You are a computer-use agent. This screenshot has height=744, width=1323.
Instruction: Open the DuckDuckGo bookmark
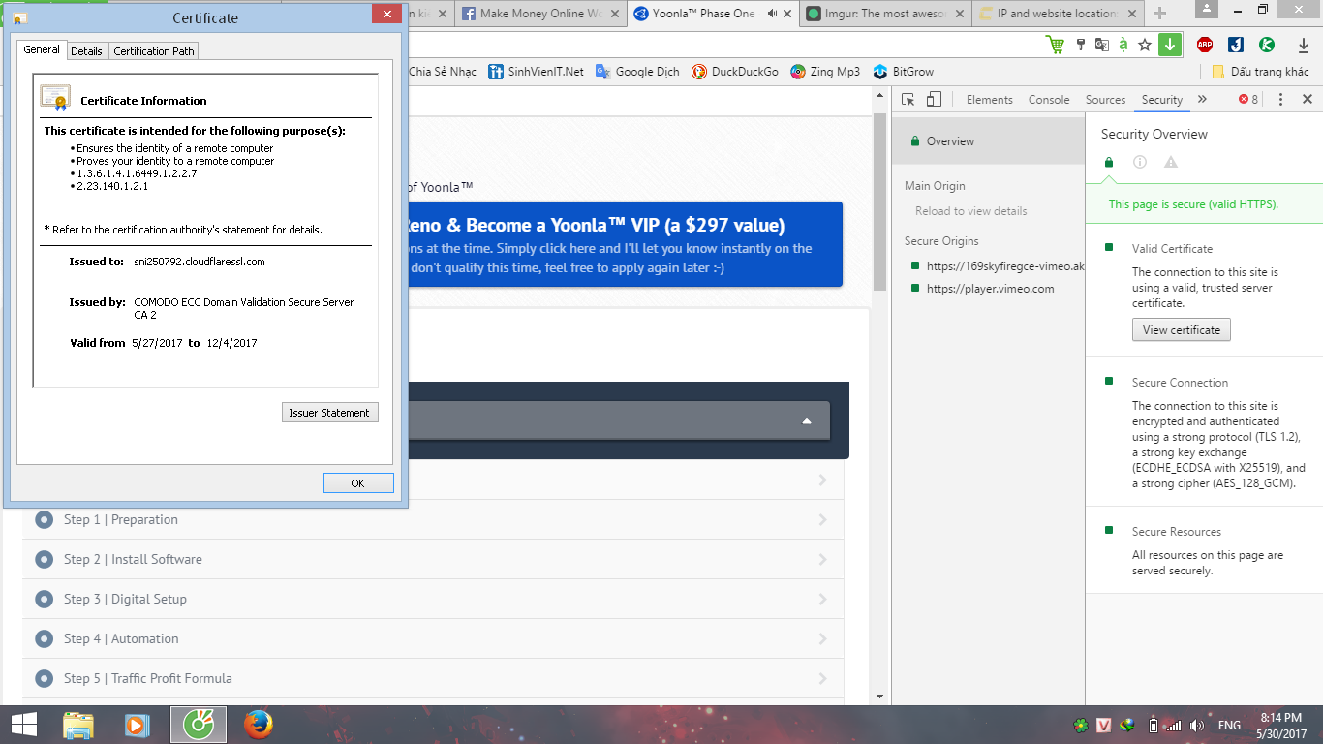[x=735, y=72]
